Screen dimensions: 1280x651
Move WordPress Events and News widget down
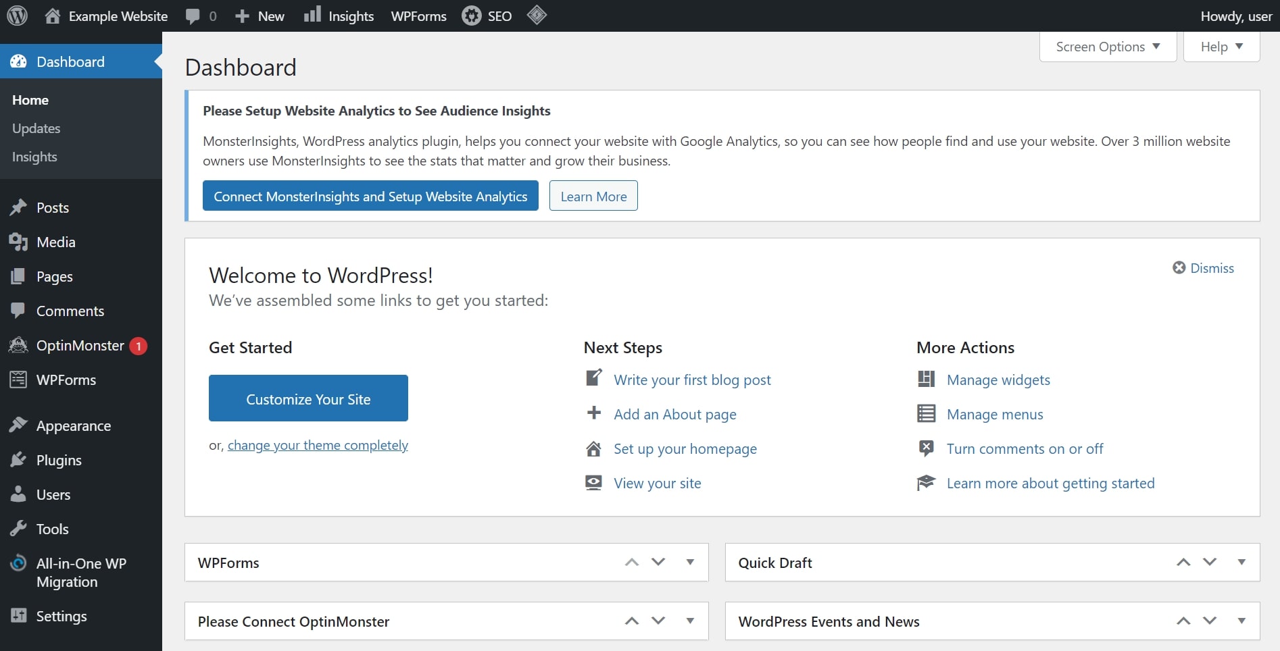[x=1210, y=621]
